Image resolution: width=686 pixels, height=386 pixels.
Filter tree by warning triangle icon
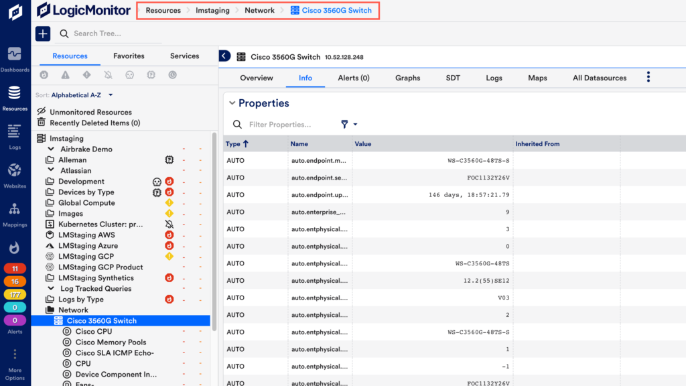(x=65, y=75)
